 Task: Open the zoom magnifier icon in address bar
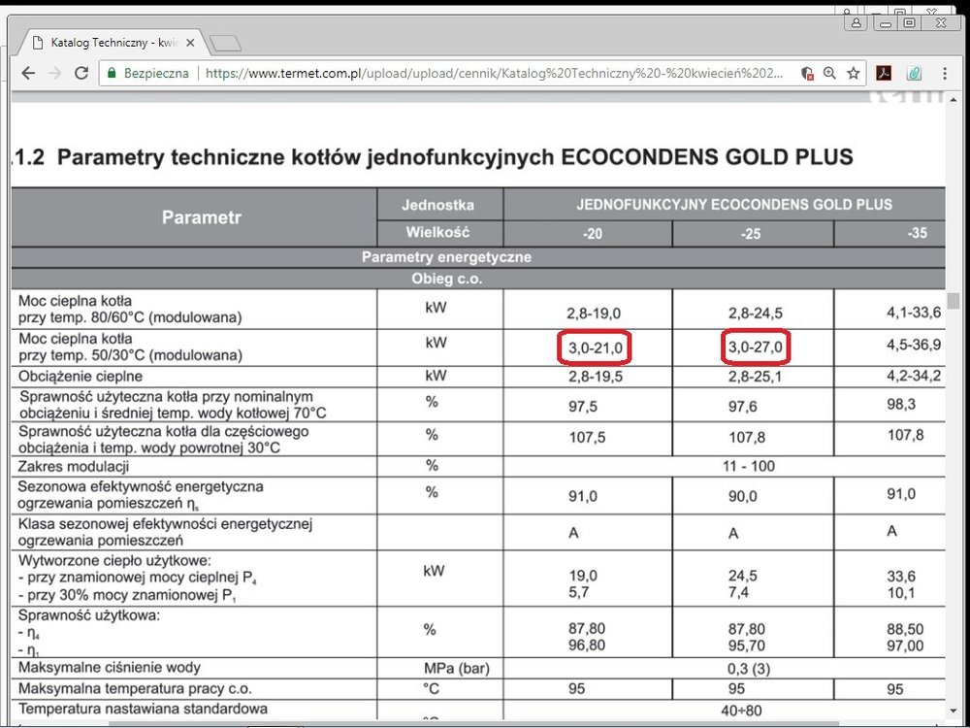pos(830,73)
